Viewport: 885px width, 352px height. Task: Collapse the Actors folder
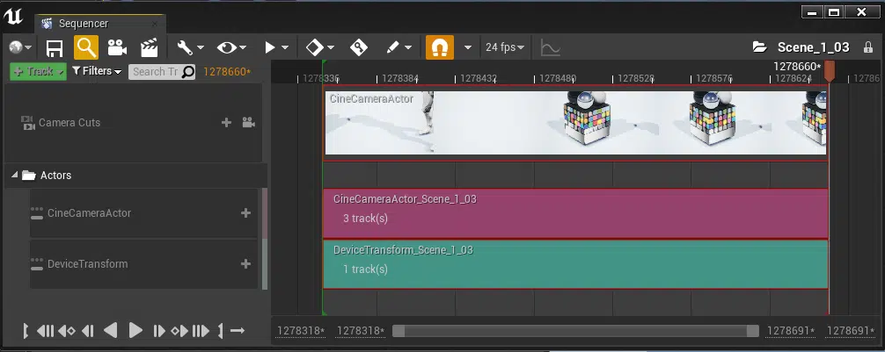(14, 176)
